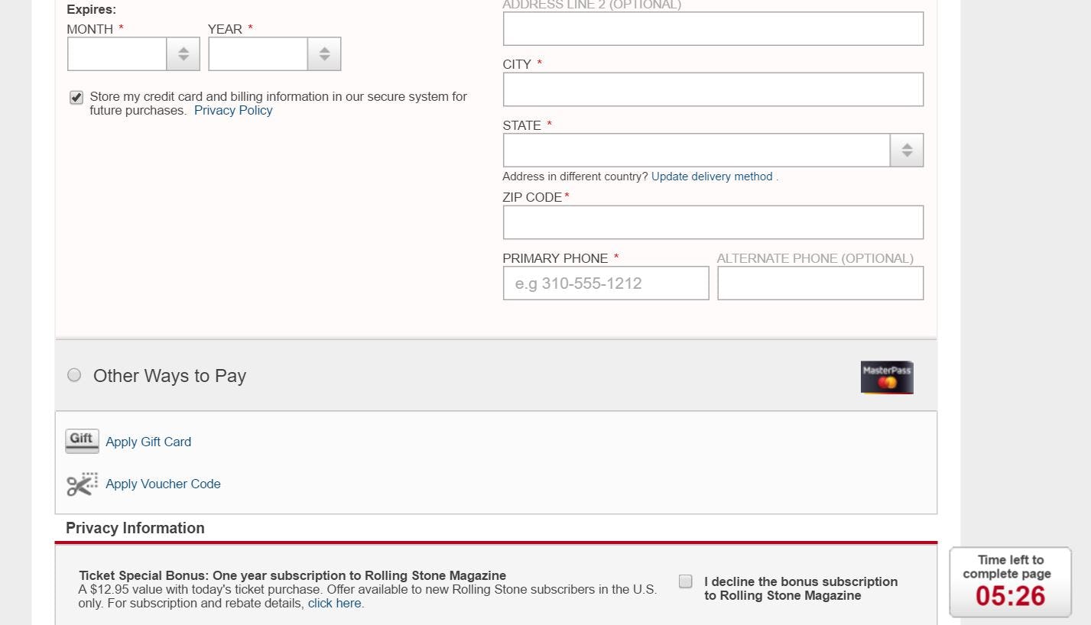Click Apply Voucher Code link
Image resolution: width=1091 pixels, height=625 pixels.
click(x=163, y=484)
